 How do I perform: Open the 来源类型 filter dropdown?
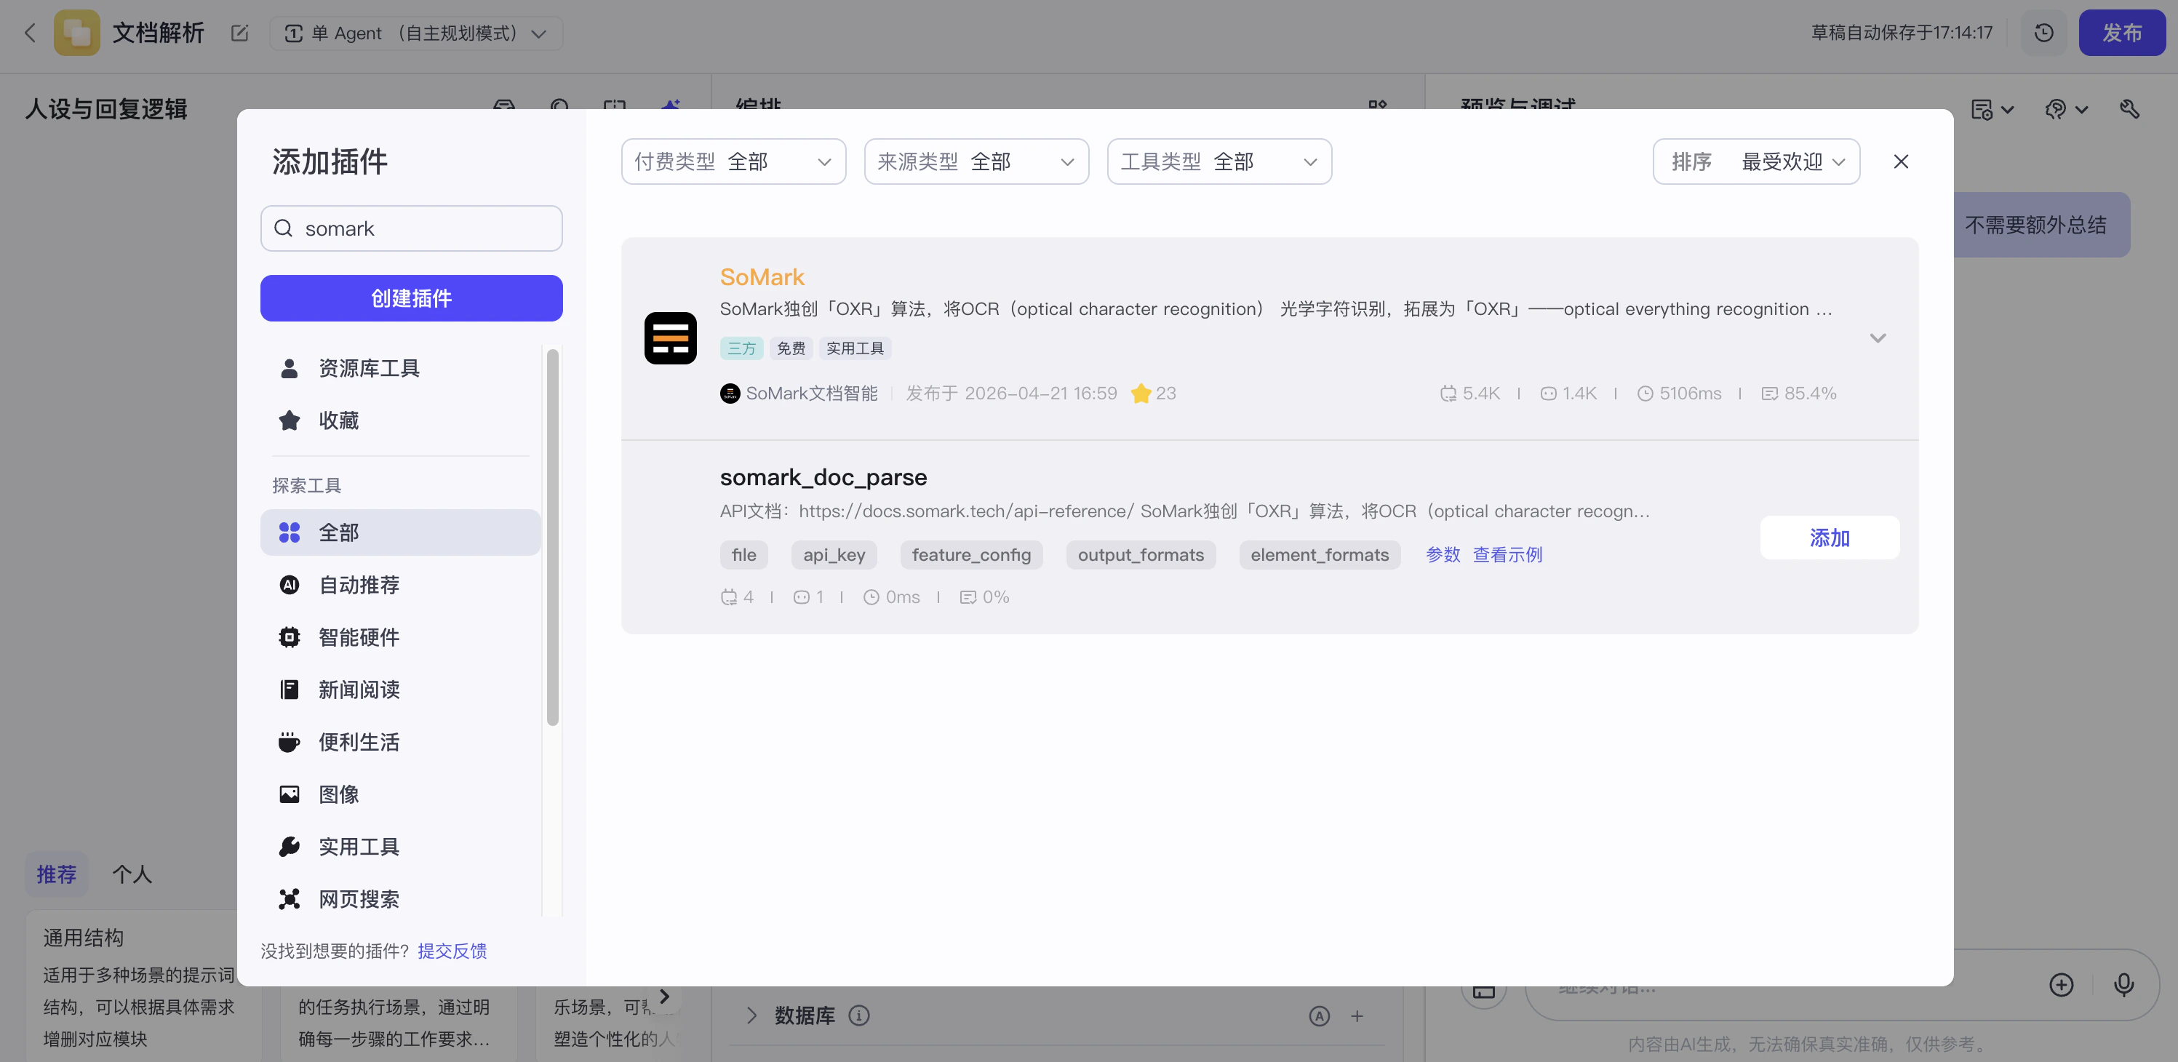click(x=976, y=161)
